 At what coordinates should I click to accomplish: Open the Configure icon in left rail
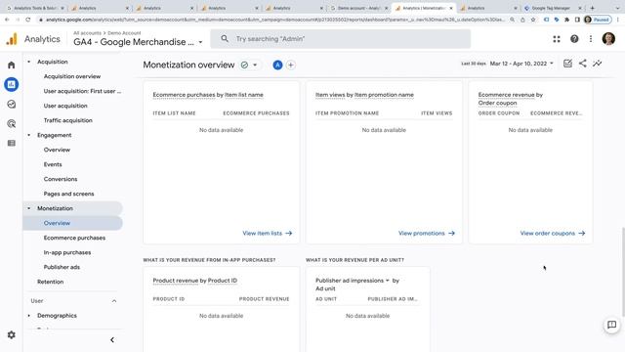click(11, 143)
